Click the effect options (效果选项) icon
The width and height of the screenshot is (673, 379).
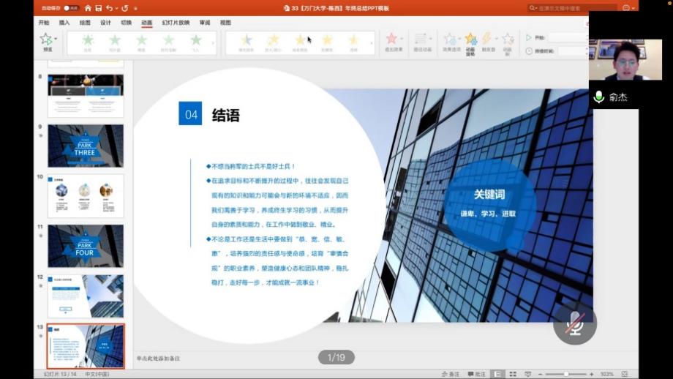click(450, 39)
